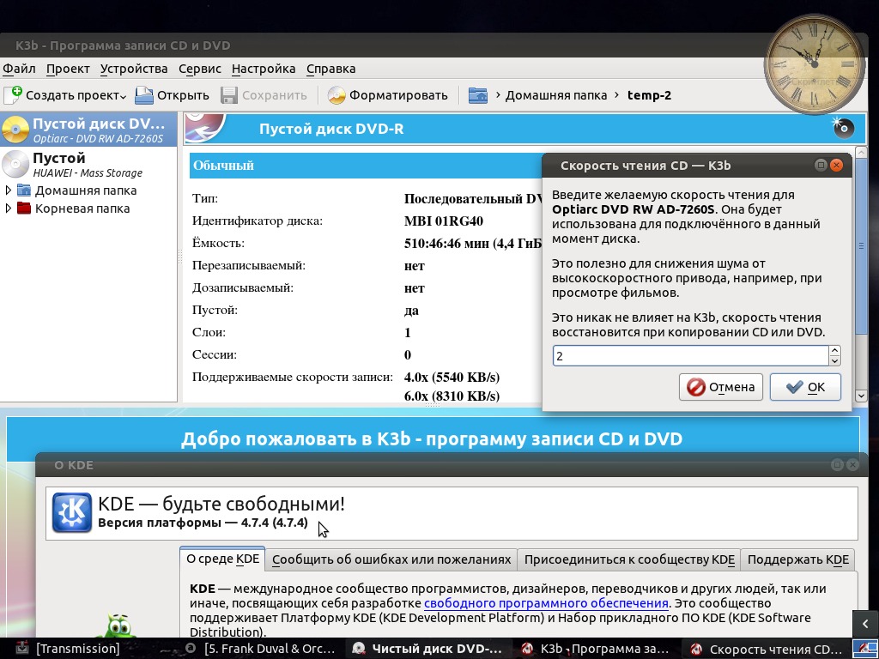The width and height of the screenshot is (879, 659).
Task: Switch to the Чистый диск DVD taskbar entry
Action: (x=428, y=649)
